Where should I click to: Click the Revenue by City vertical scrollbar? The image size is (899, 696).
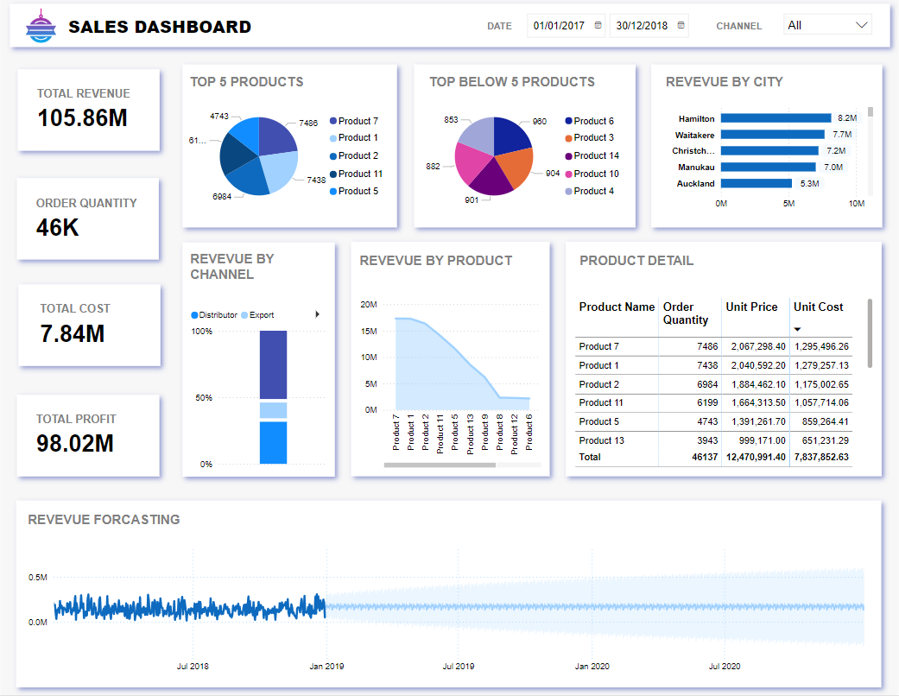[x=871, y=111]
